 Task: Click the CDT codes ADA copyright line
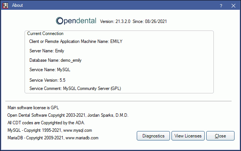[x=46, y=123]
